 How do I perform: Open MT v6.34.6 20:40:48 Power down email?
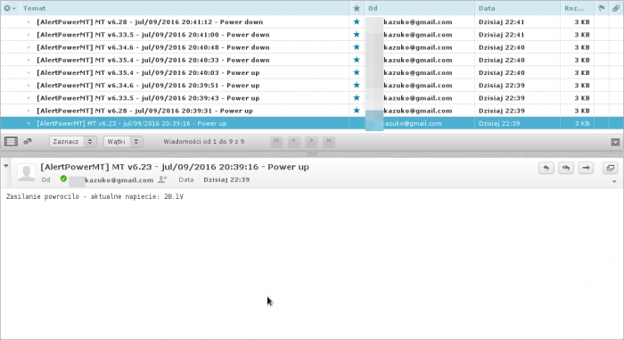click(x=152, y=47)
